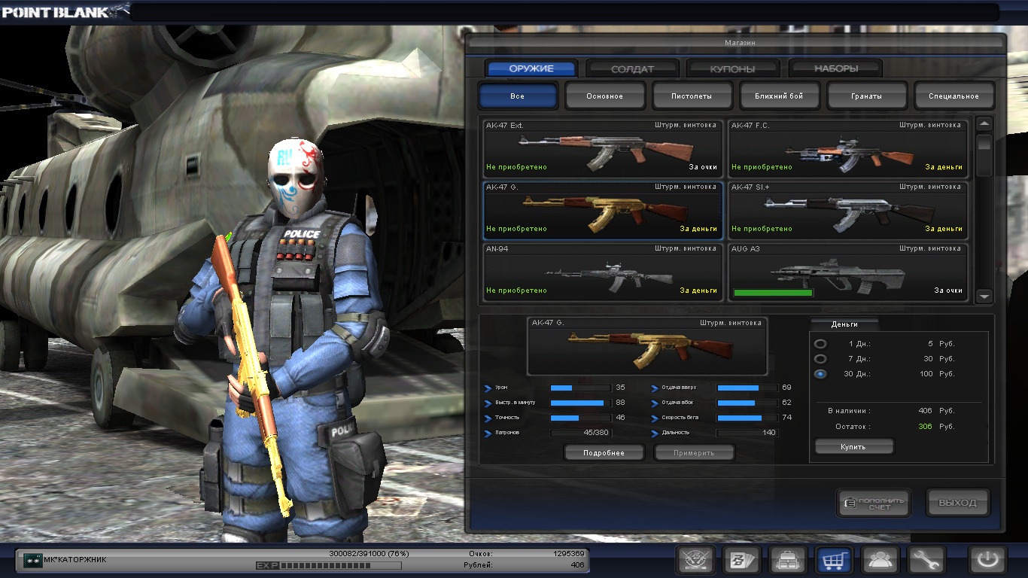Click the Остаток 306 Руб. value

[936, 427]
